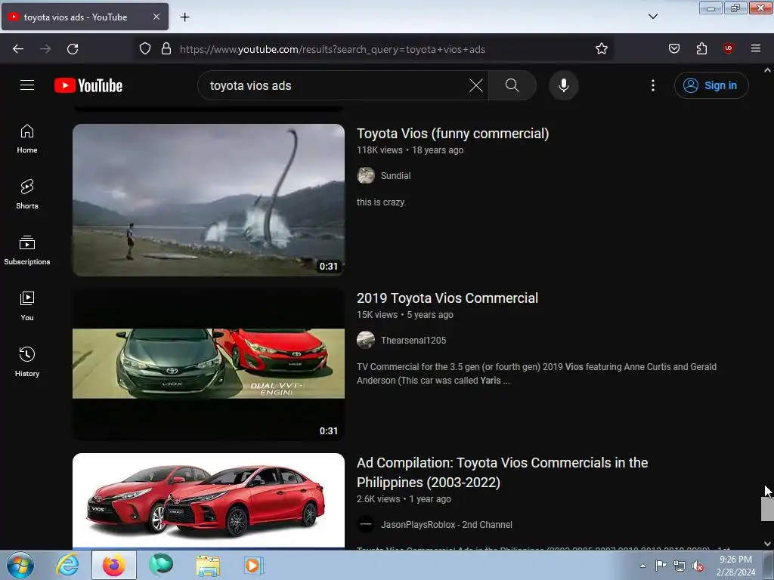Open network tray icon
This screenshot has width=774, height=580.
pyautogui.click(x=680, y=566)
